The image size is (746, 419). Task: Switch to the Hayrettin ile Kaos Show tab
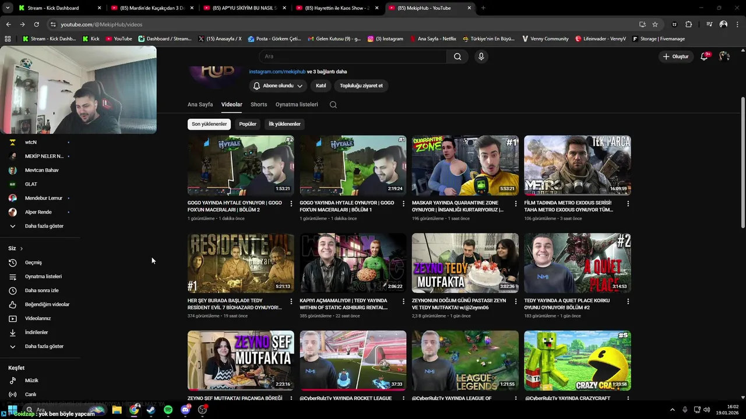tap(337, 8)
